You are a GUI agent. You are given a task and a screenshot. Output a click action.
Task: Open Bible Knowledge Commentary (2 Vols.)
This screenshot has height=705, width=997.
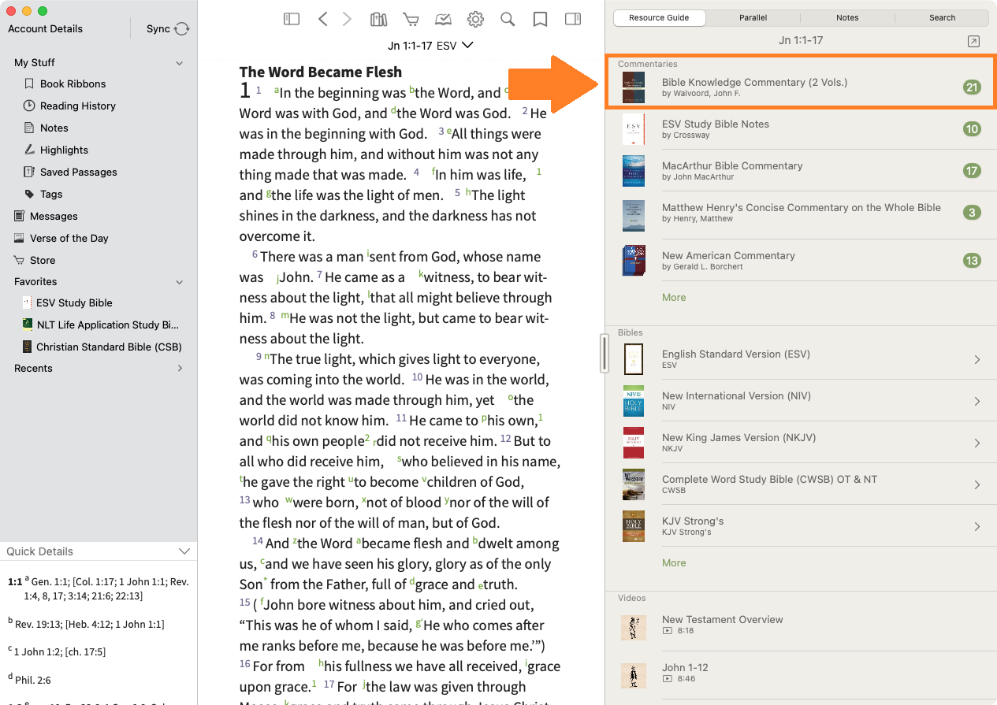tap(801, 87)
